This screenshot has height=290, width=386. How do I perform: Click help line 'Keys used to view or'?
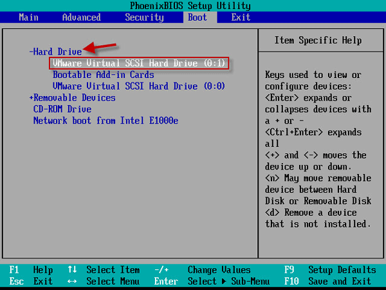(313, 75)
